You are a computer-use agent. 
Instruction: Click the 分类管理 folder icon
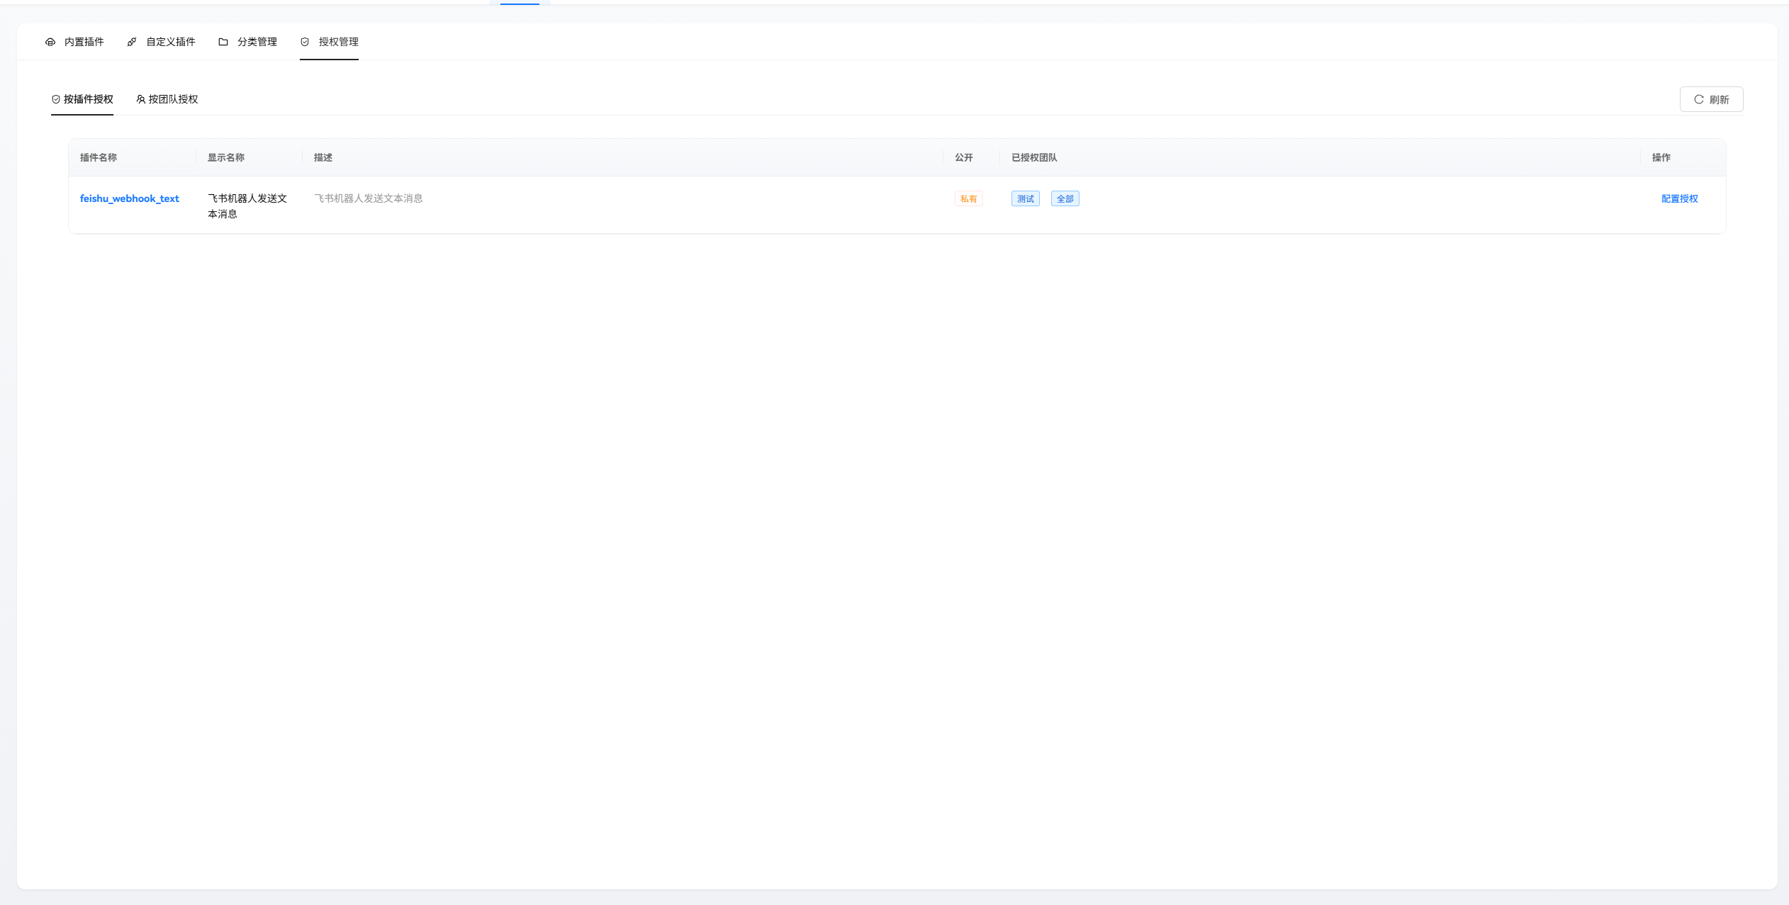click(x=223, y=42)
